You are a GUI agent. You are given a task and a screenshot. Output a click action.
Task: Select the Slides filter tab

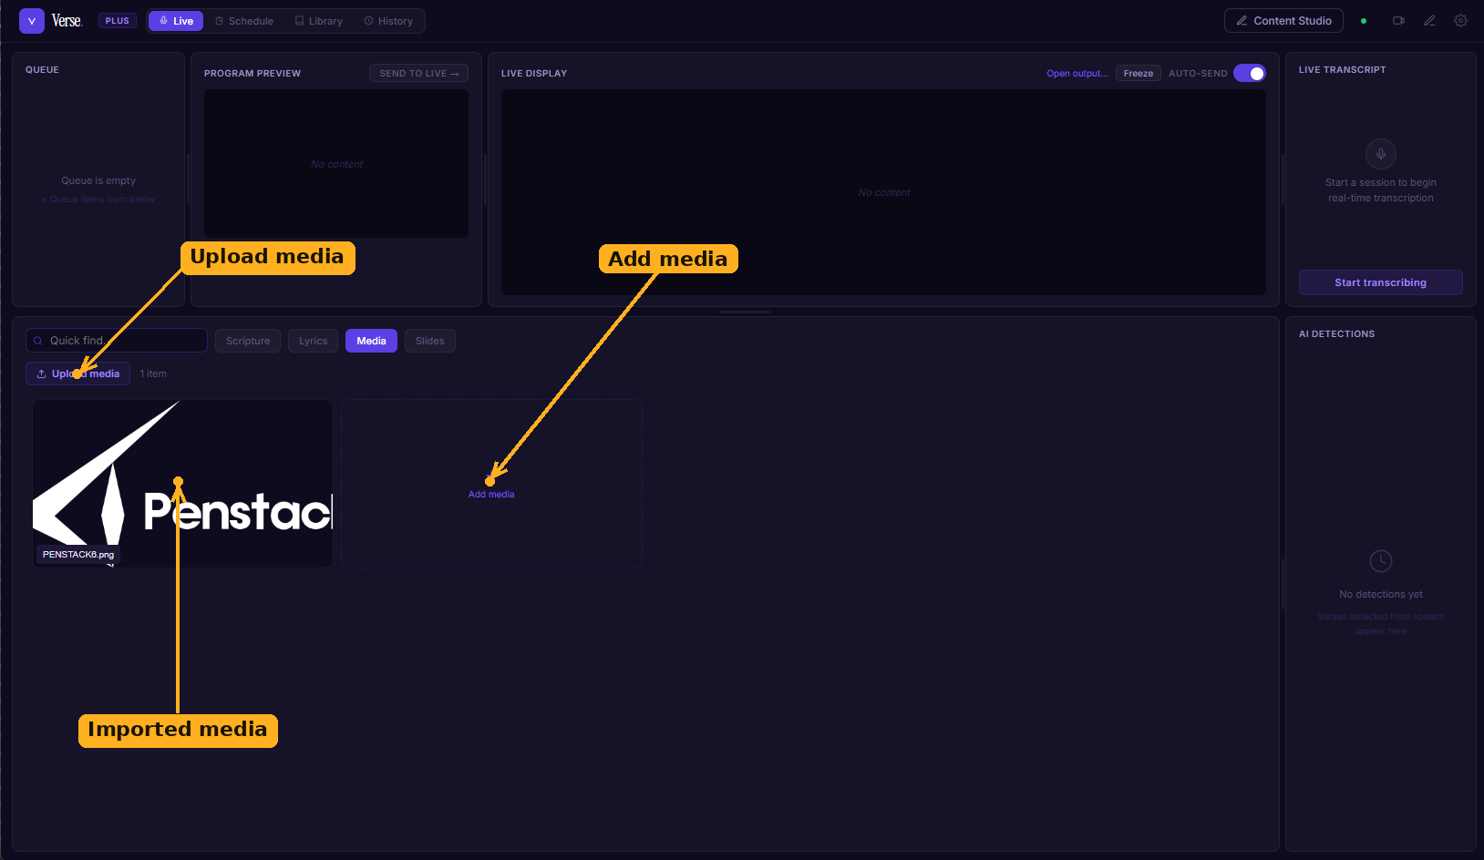click(430, 341)
